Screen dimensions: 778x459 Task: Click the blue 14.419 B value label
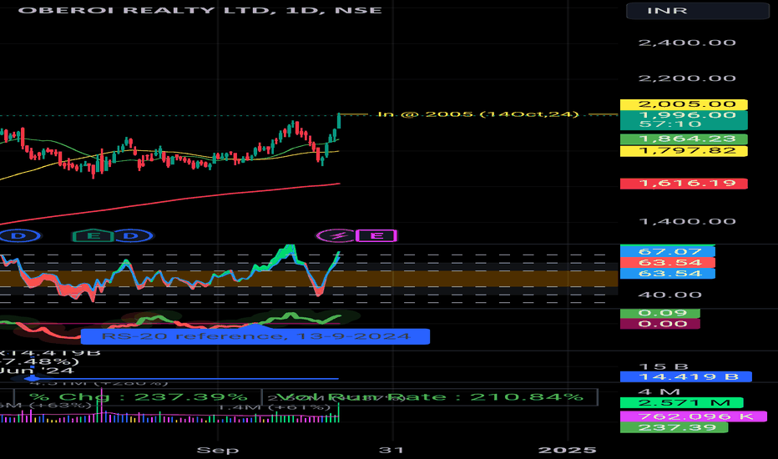click(685, 377)
